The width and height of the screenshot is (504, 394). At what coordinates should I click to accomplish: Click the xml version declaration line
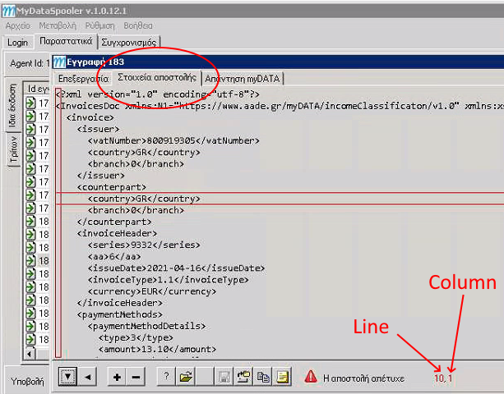click(157, 94)
